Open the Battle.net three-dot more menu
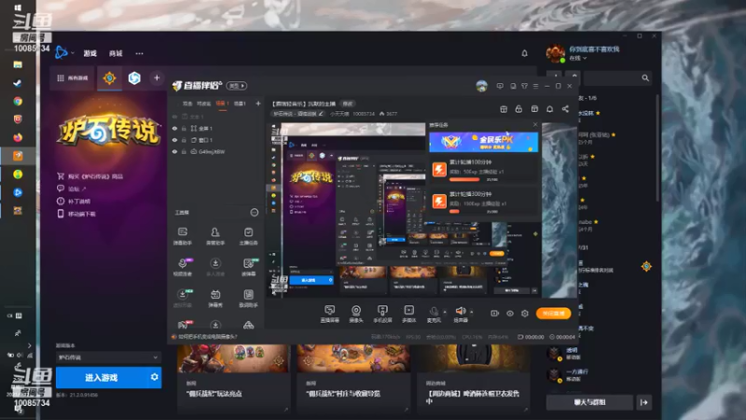The image size is (746, 420). (x=139, y=53)
